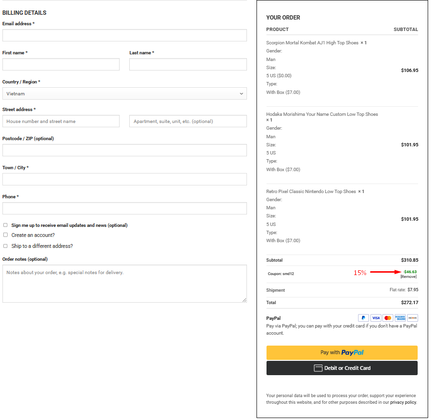Click the $310.85 subtotal amount

[x=410, y=260]
